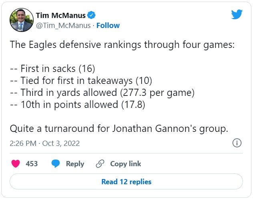Click the reply speech bubble icon
Screen dimensions: 253x199
point(56,164)
